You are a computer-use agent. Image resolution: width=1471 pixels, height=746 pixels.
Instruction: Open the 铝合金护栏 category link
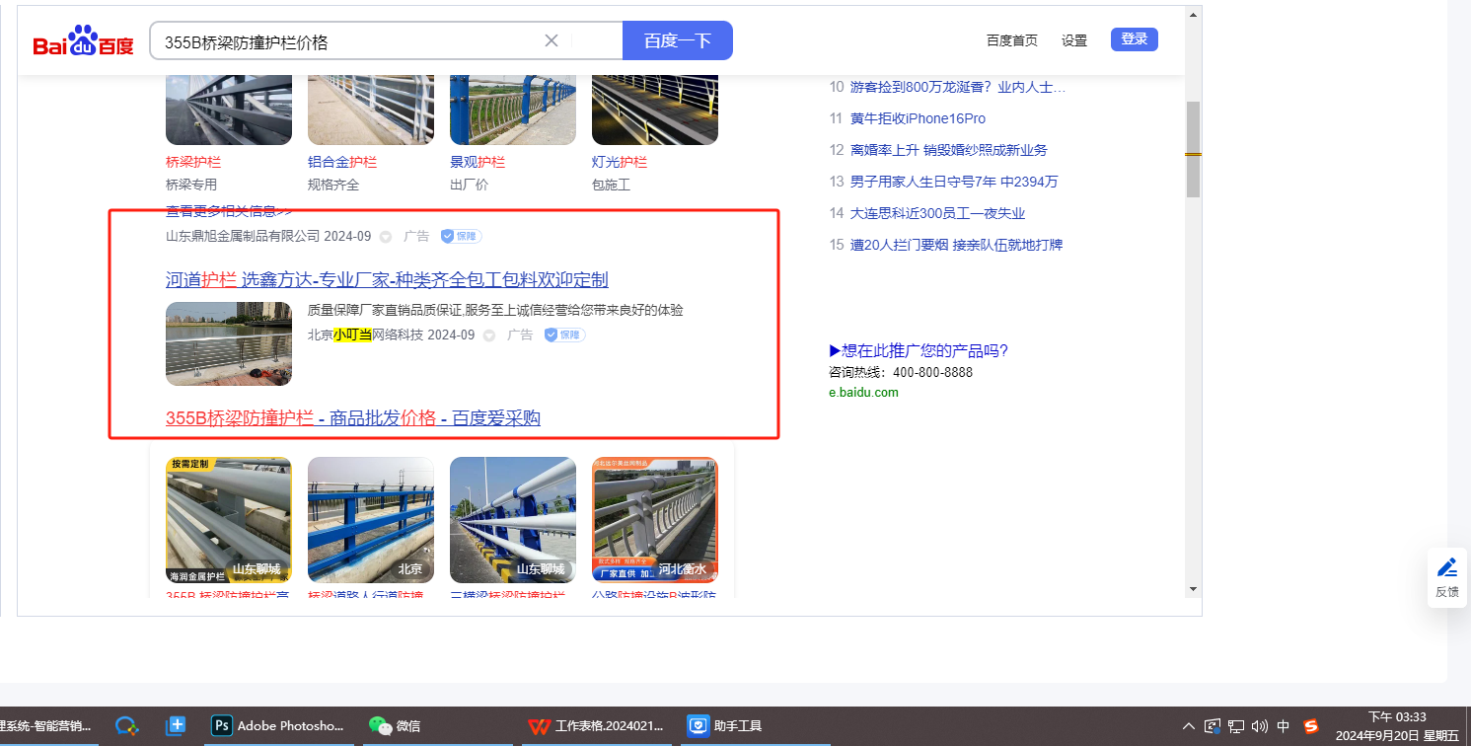coord(342,162)
